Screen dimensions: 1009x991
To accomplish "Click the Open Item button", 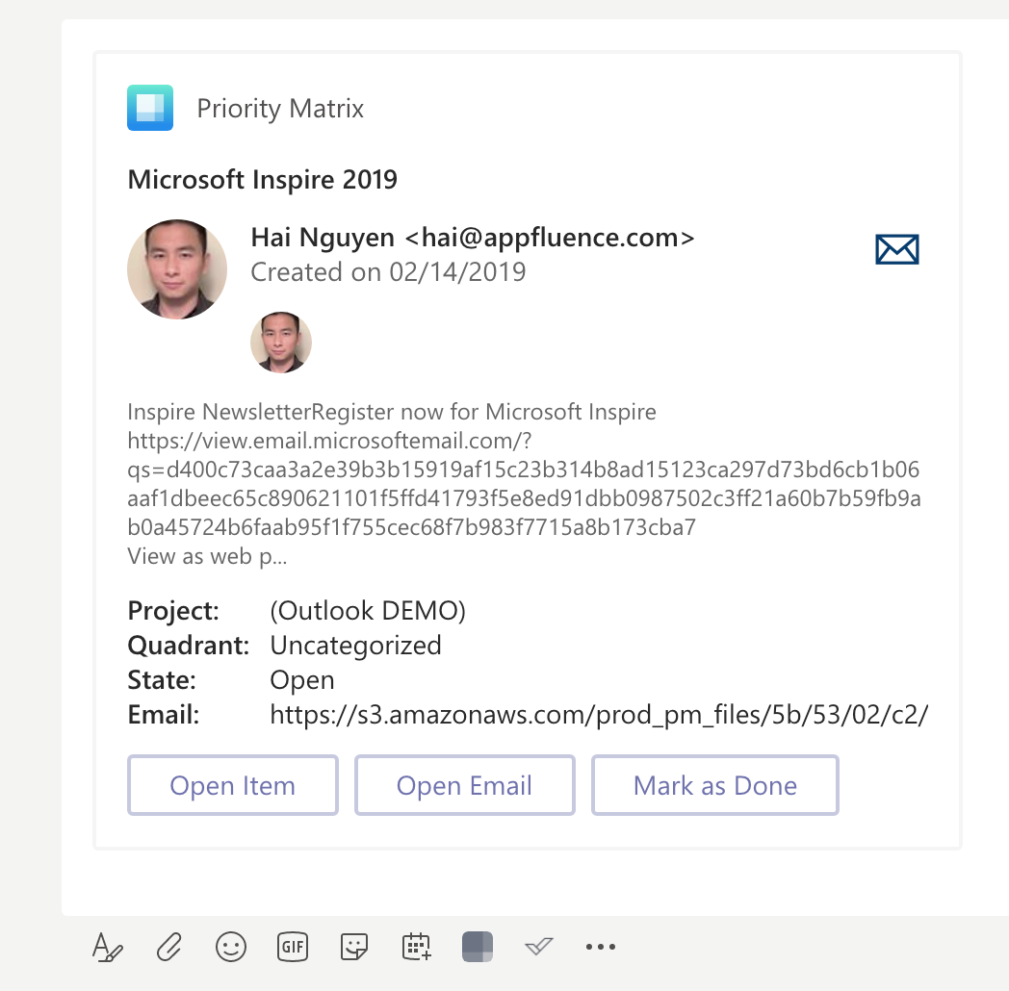I will (x=232, y=785).
